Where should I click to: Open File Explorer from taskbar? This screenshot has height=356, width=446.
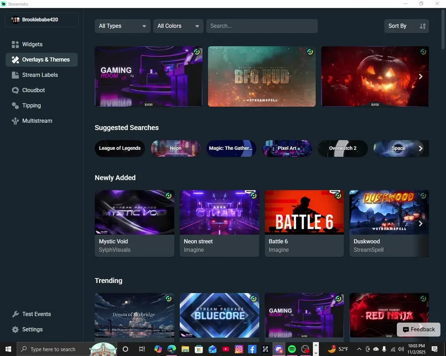coord(185,349)
